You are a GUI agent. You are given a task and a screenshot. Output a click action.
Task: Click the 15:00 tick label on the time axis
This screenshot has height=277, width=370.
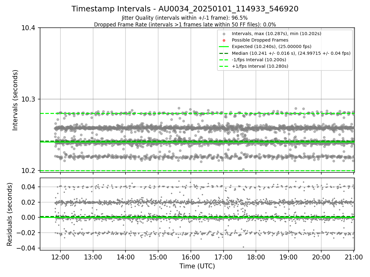click(x=158, y=257)
